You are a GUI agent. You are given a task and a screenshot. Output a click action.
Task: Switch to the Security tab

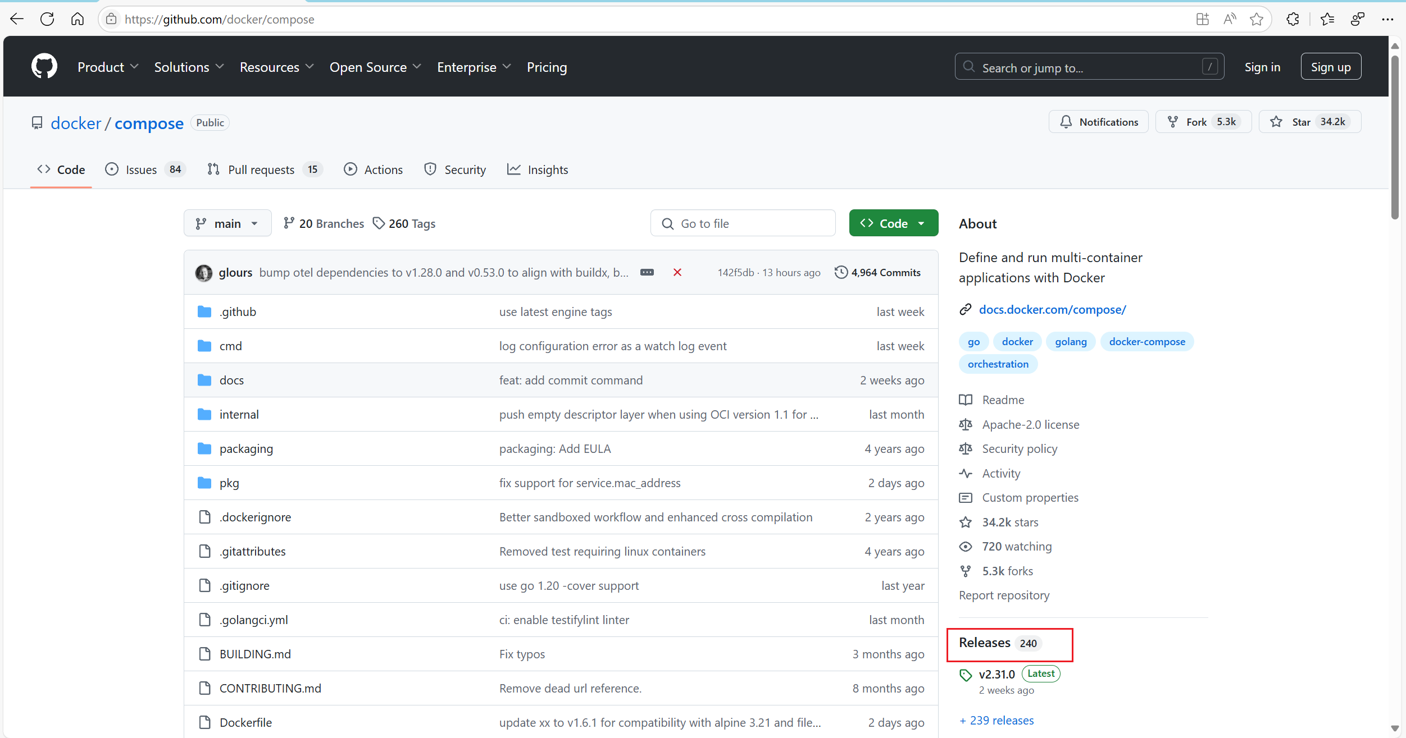point(455,169)
